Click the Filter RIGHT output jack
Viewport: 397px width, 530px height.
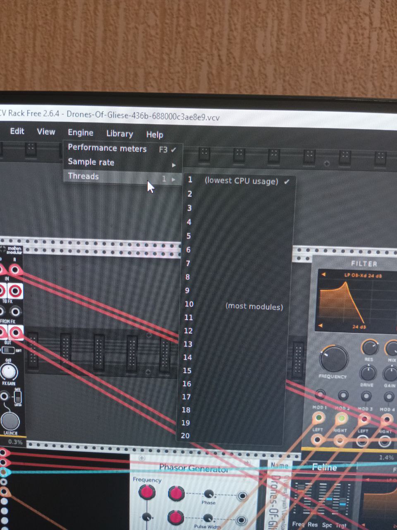click(385, 442)
